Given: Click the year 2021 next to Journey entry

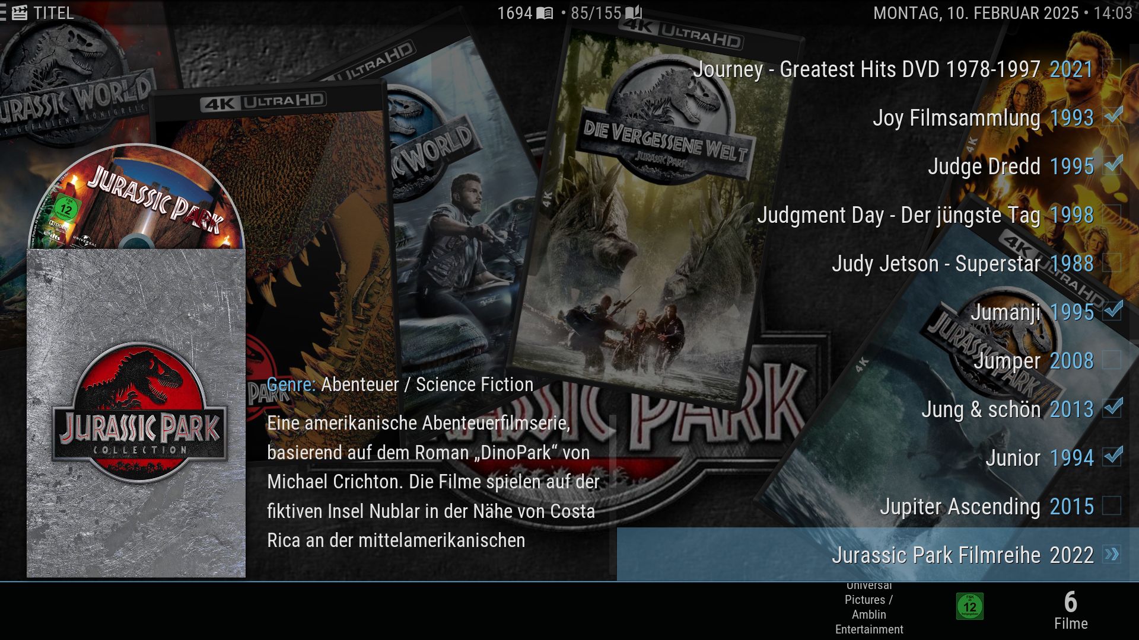Looking at the screenshot, I should (x=1071, y=69).
